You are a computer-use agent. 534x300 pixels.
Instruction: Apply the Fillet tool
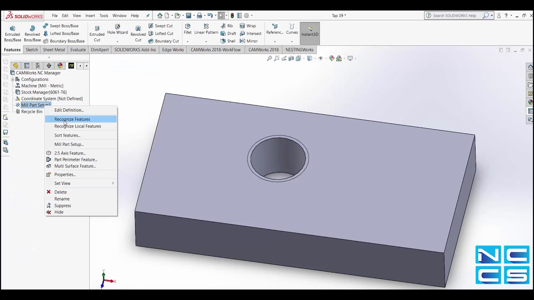coord(188,29)
